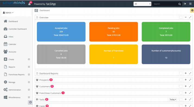Click the Create plus-square icon
This screenshot has width=194, height=107.
pyautogui.click(x=5, y=59)
